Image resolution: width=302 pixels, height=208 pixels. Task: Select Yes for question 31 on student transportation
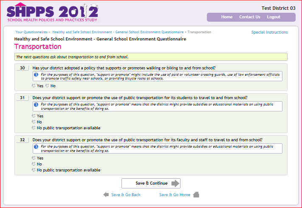click(34, 116)
